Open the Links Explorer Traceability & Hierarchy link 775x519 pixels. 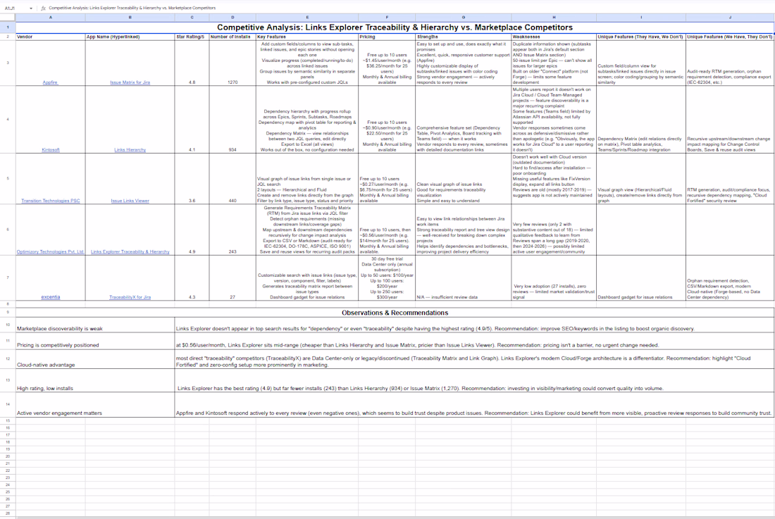[130, 251]
